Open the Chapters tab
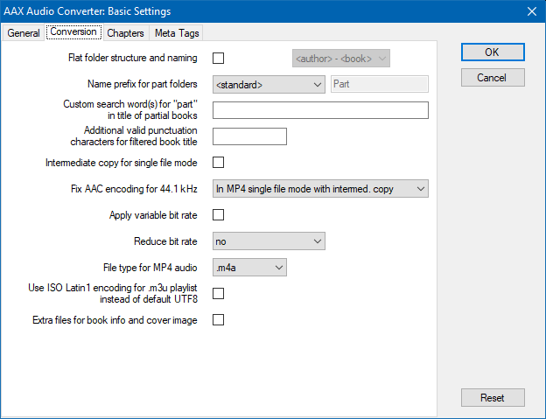This screenshot has height=419, width=546. pyautogui.click(x=125, y=33)
